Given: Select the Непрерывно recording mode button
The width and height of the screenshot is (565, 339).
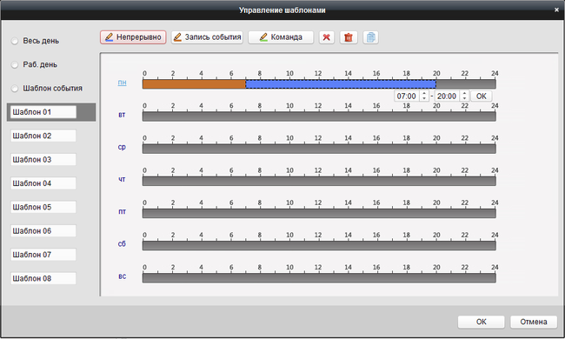Looking at the screenshot, I should pyautogui.click(x=133, y=37).
